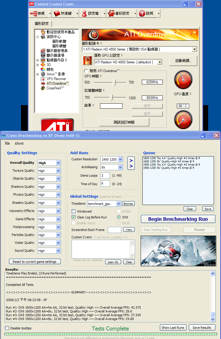
Task: Click the ATI Overdrive arrow icon in tree
Action: [x=43, y=84]
